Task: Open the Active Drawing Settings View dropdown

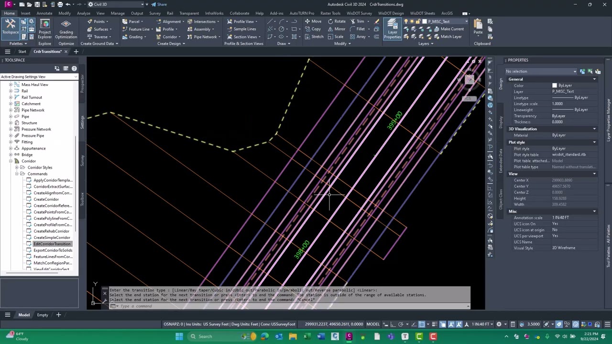Action: tap(39, 77)
